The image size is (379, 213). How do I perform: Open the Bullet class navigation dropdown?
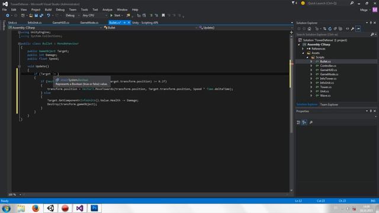150,28
